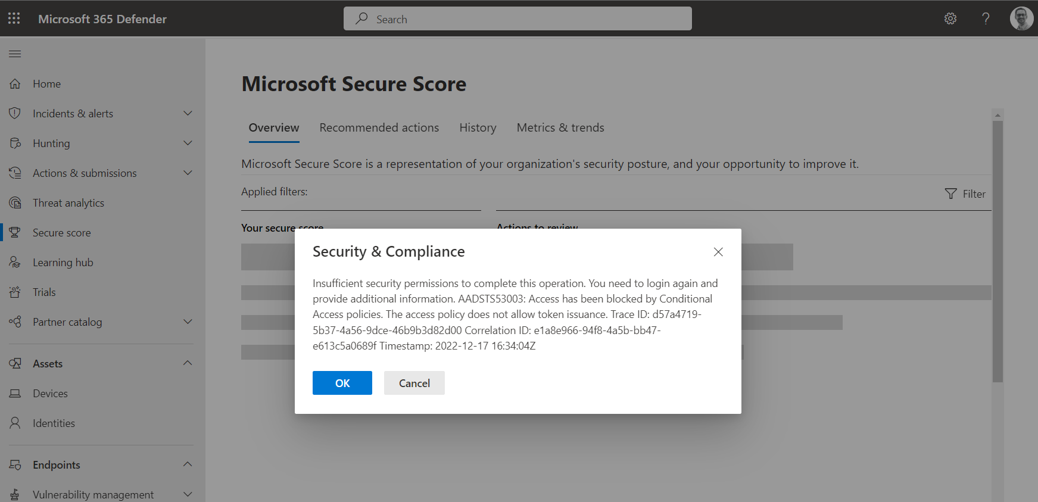1038x502 pixels.
Task: Open the help question mark
Action: coord(986,18)
